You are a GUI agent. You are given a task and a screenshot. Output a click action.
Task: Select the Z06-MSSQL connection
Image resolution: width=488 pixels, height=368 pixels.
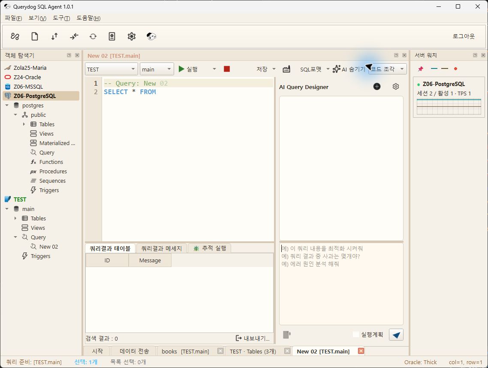click(x=28, y=86)
